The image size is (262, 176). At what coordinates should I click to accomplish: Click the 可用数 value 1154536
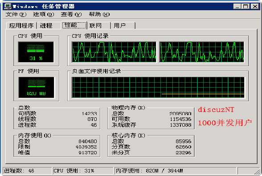[180, 119]
